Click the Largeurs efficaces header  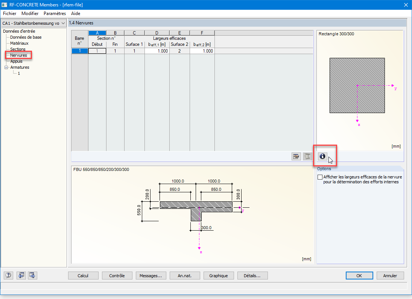click(x=169, y=38)
